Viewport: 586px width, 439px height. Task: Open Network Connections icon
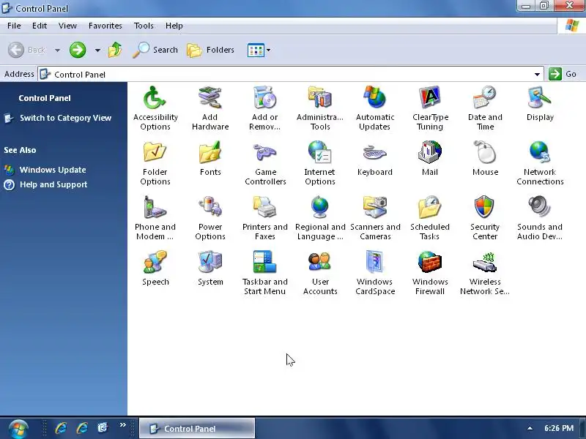[540, 152]
